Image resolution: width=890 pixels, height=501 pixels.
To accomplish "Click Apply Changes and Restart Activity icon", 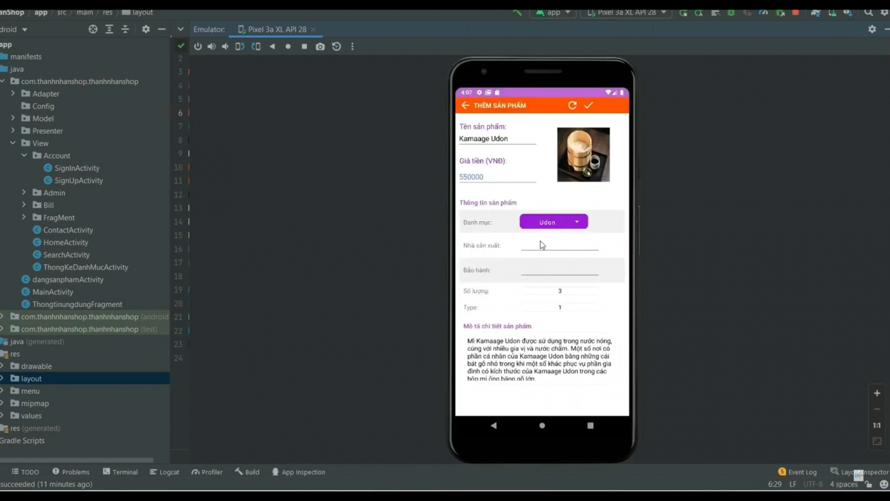I will 699,13.
